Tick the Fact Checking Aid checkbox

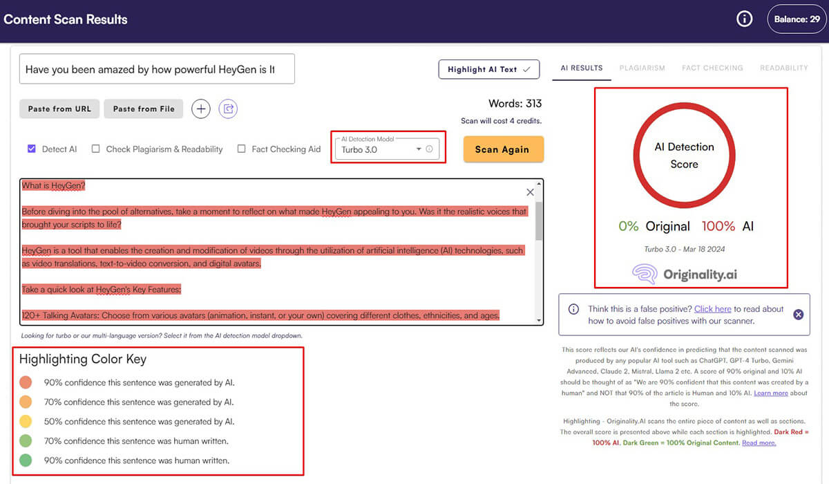click(241, 149)
